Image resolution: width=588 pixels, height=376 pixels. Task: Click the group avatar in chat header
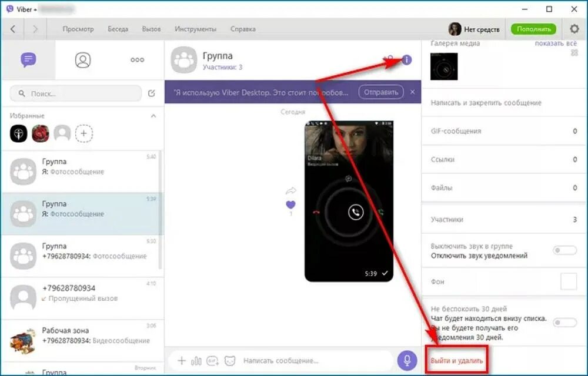(x=183, y=60)
